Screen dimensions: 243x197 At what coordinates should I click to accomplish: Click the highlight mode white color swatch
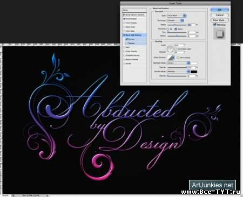194,63
